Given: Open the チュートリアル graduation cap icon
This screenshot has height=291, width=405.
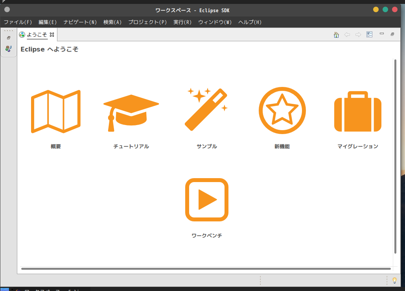Looking at the screenshot, I should tap(131, 113).
